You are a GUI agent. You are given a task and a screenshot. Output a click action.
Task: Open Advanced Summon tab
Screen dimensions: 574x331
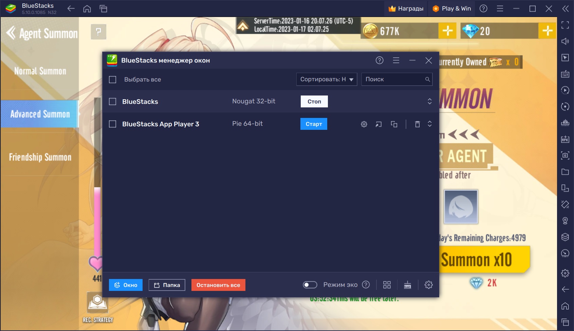(40, 114)
